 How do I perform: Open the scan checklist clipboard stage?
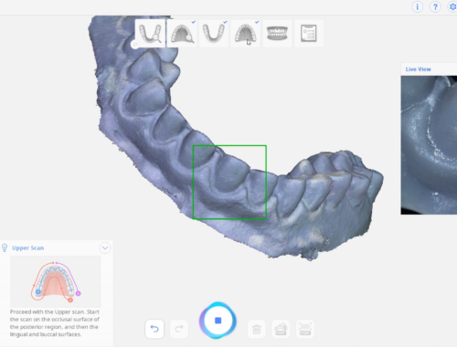[x=309, y=33]
